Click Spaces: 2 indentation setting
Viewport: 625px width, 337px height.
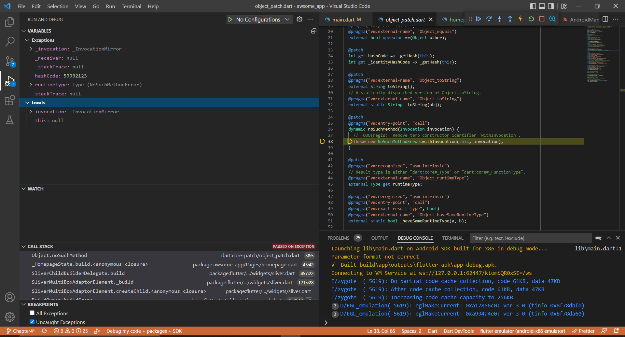411,331
